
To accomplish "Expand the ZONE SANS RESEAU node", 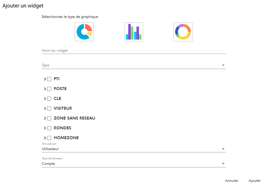I will pos(45,118).
